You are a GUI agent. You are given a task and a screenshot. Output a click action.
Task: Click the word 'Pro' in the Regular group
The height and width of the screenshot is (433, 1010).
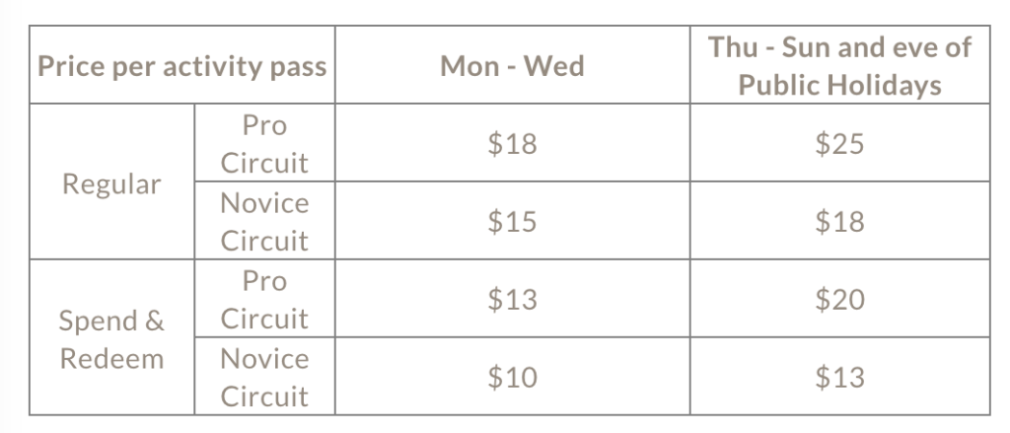click(264, 126)
